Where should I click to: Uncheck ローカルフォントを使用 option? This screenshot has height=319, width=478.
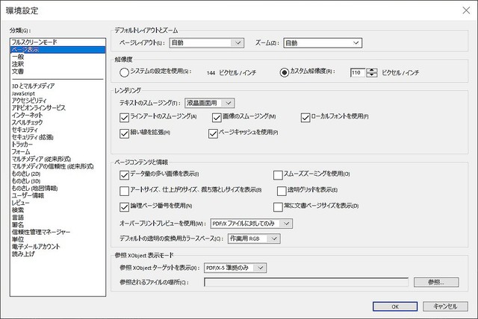pyautogui.click(x=305, y=117)
